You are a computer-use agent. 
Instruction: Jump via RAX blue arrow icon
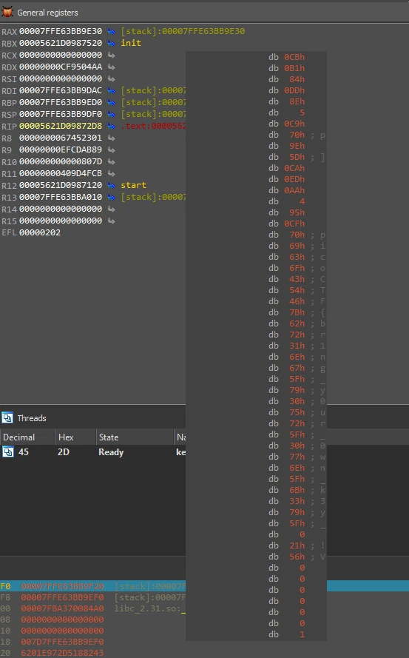pyautogui.click(x=111, y=31)
